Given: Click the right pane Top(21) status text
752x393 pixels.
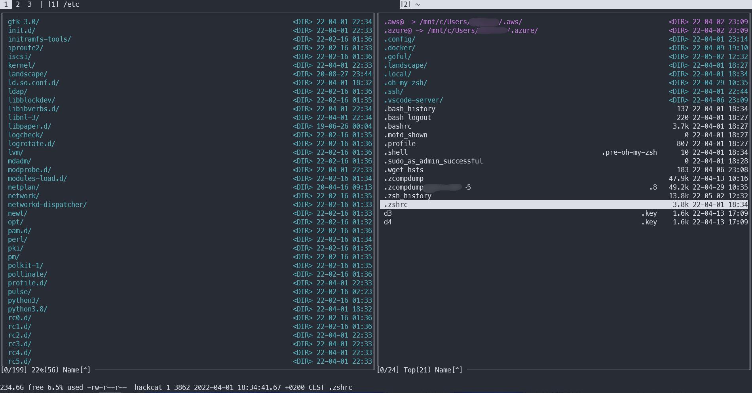Looking at the screenshot, I should (417, 370).
